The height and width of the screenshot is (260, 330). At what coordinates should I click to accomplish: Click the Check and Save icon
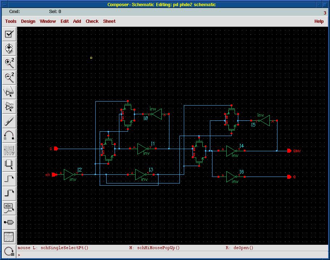(9, 34)
